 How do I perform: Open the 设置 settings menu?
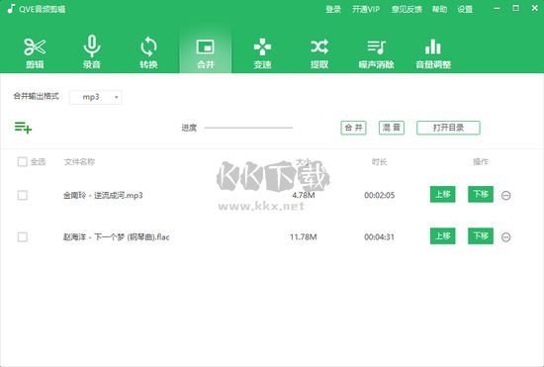(x=465, y=9)
